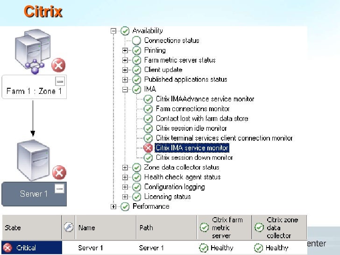
Task: Select Server 1 in the Path column
Action: pyautogui.click(x=151, y=248)
